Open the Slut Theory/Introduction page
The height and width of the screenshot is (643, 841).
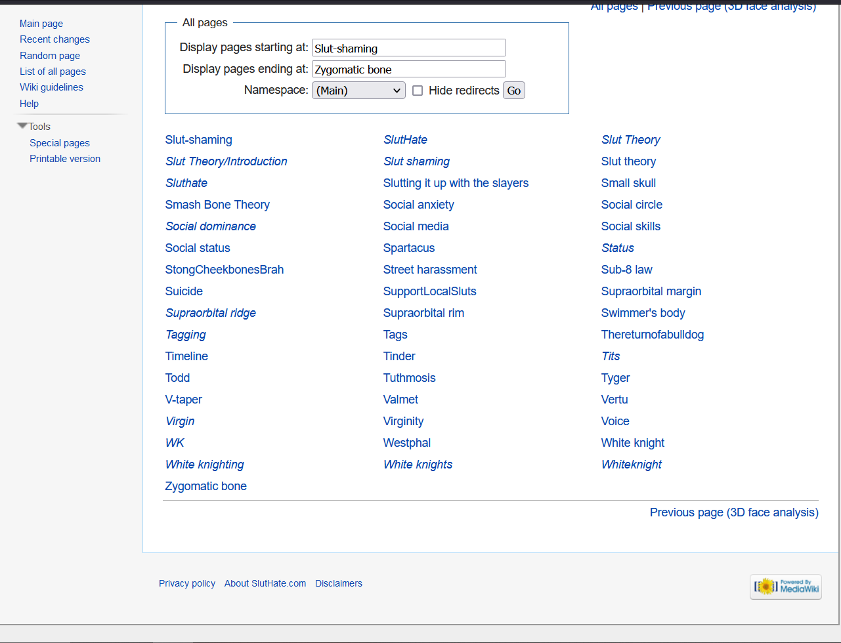click(x=226, y=161)
